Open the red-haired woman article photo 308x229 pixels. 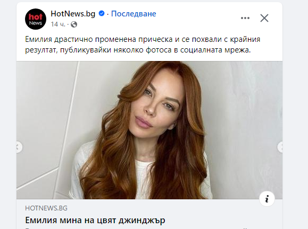149,130
